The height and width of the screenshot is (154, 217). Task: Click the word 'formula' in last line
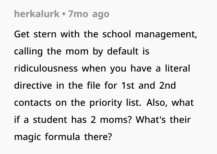pyautogui.click(x=62, y=137)
